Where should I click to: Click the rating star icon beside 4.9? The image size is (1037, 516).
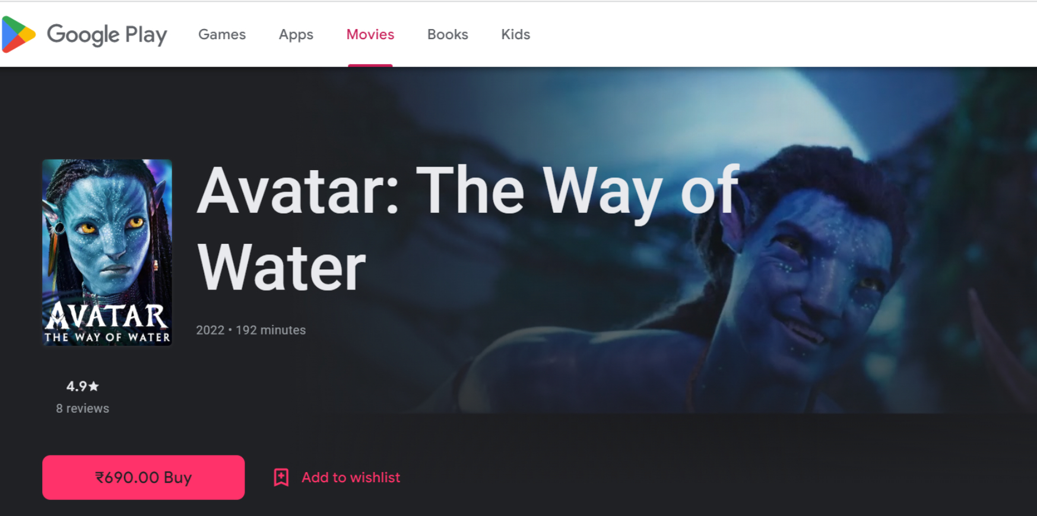[x=93, y=386]
